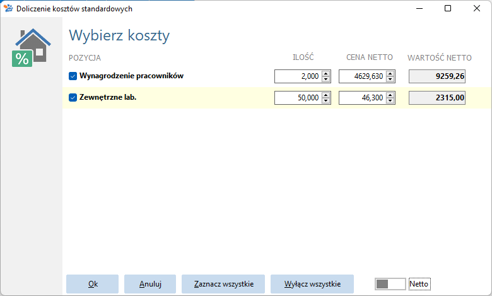The width and height of the screenshot is (492, 296).
Task: Click Zaznacz wszystkie button
Action: [223, 284]
